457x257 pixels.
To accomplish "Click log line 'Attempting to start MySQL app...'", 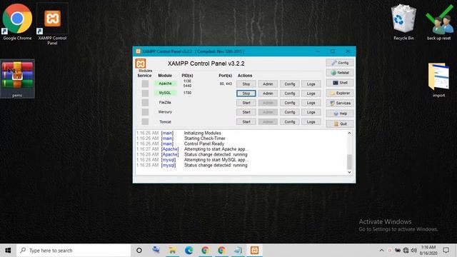I will [x=216, y=160].
